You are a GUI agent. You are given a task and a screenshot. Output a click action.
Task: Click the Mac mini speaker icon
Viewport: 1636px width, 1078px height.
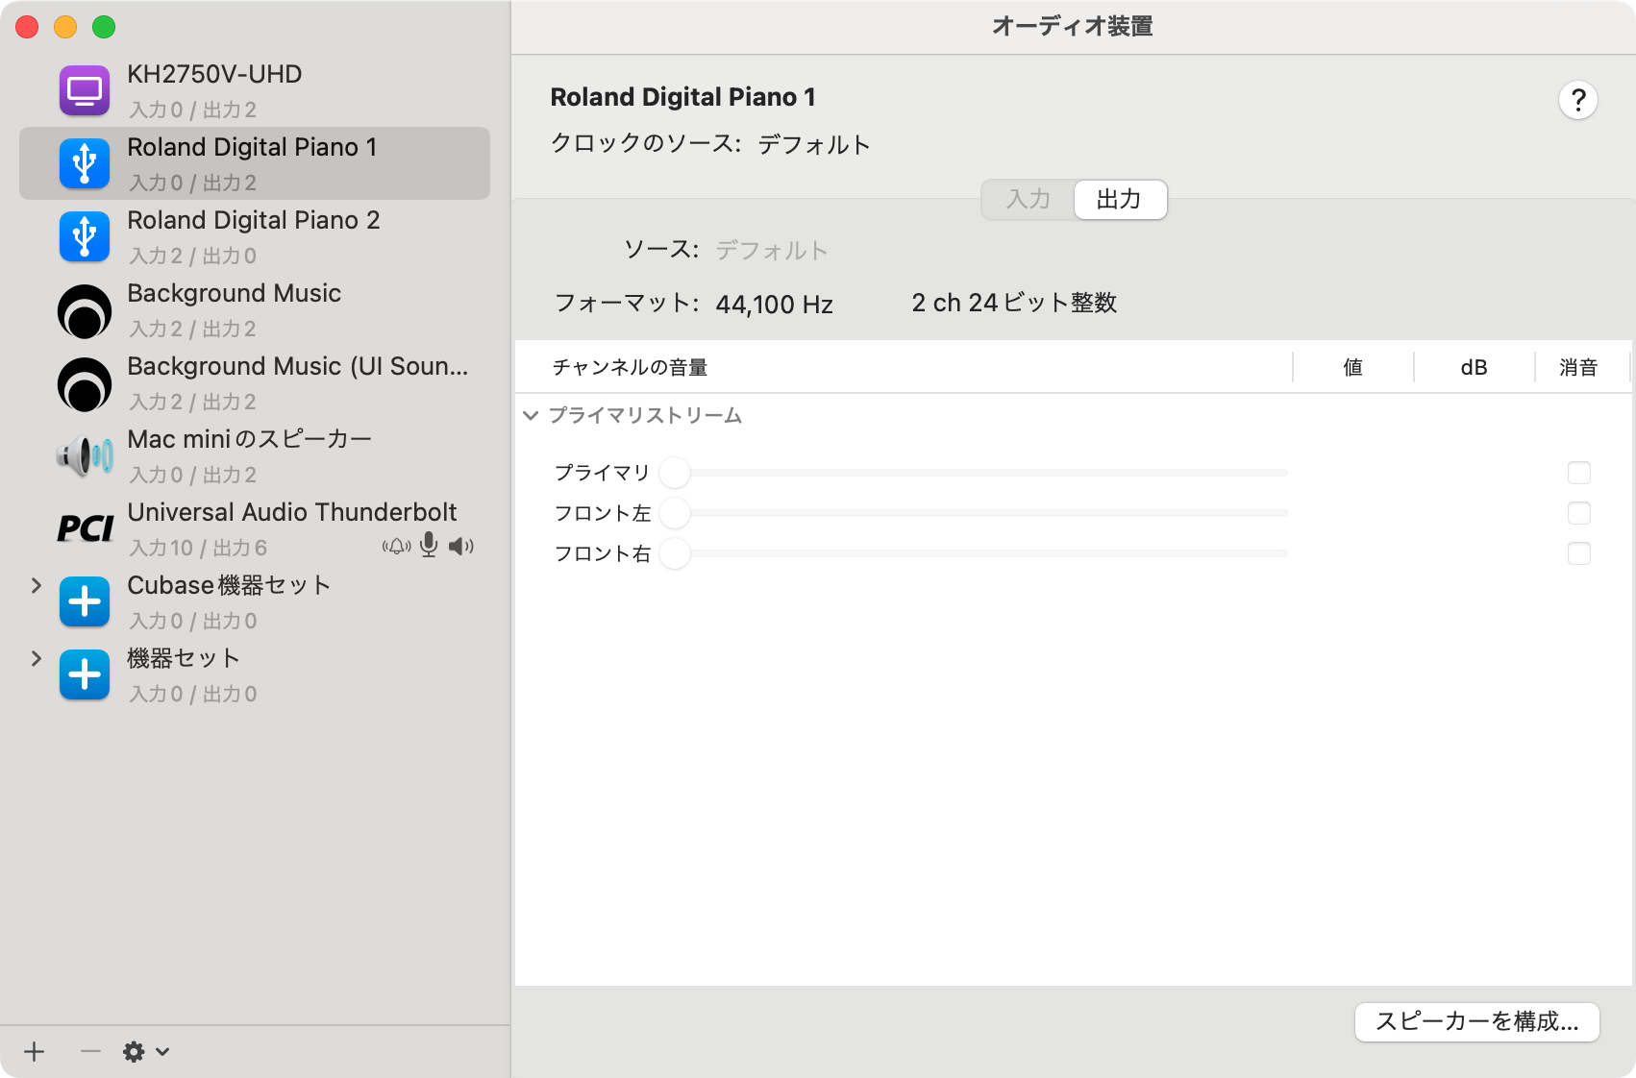coord(85,456)
